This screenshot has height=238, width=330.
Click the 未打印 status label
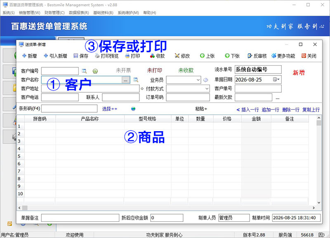click(155, 70)
